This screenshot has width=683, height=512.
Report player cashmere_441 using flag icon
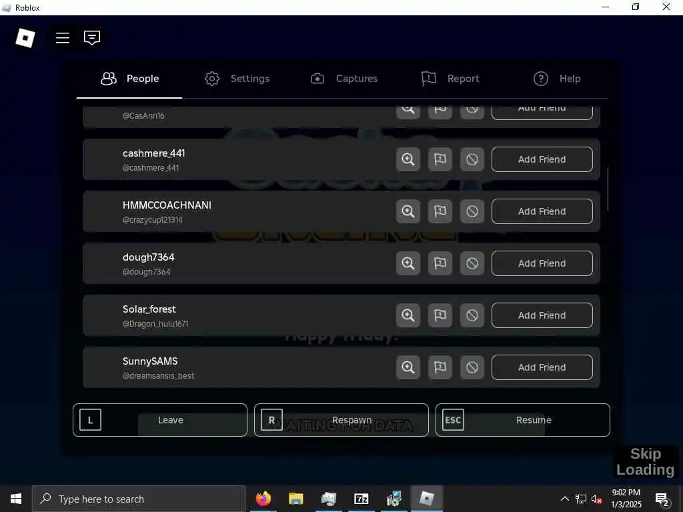point(440,159)
